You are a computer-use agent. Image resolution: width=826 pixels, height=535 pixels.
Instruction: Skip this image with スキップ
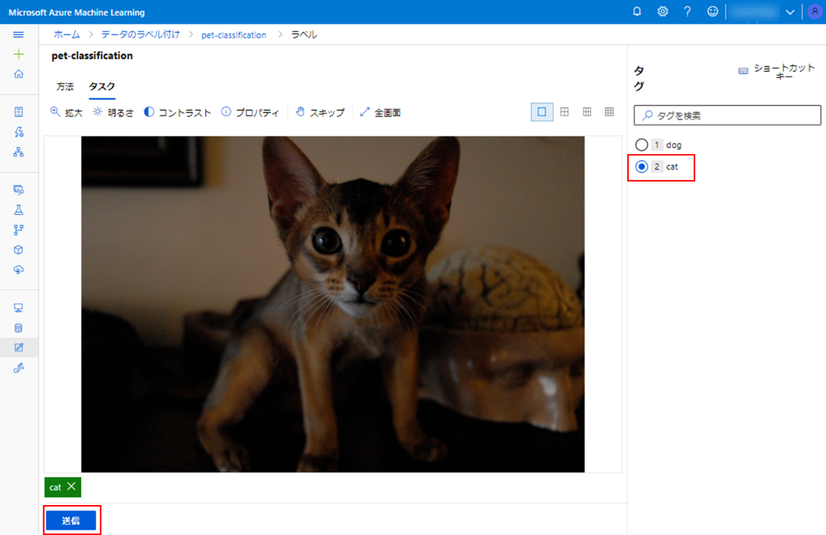(320, 112)
